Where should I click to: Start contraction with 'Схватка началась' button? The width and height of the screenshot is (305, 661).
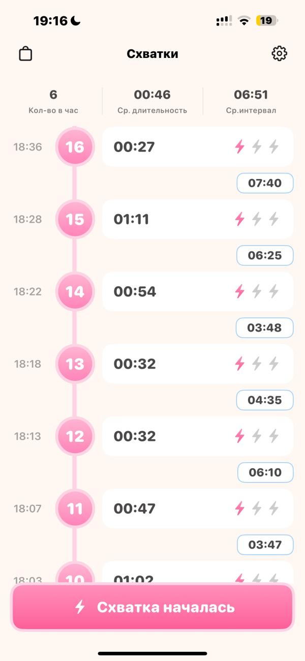click(x=152, y=607)
